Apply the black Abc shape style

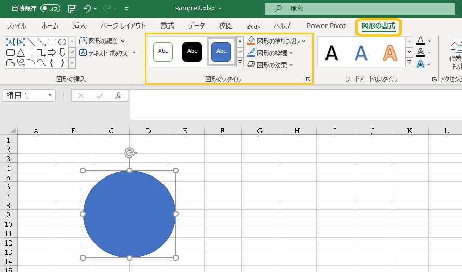point(192,51)
